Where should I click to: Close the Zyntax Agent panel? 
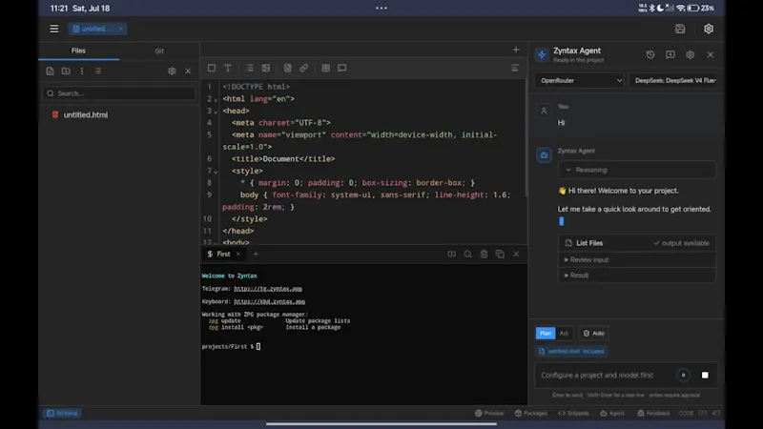click(711, 55)
